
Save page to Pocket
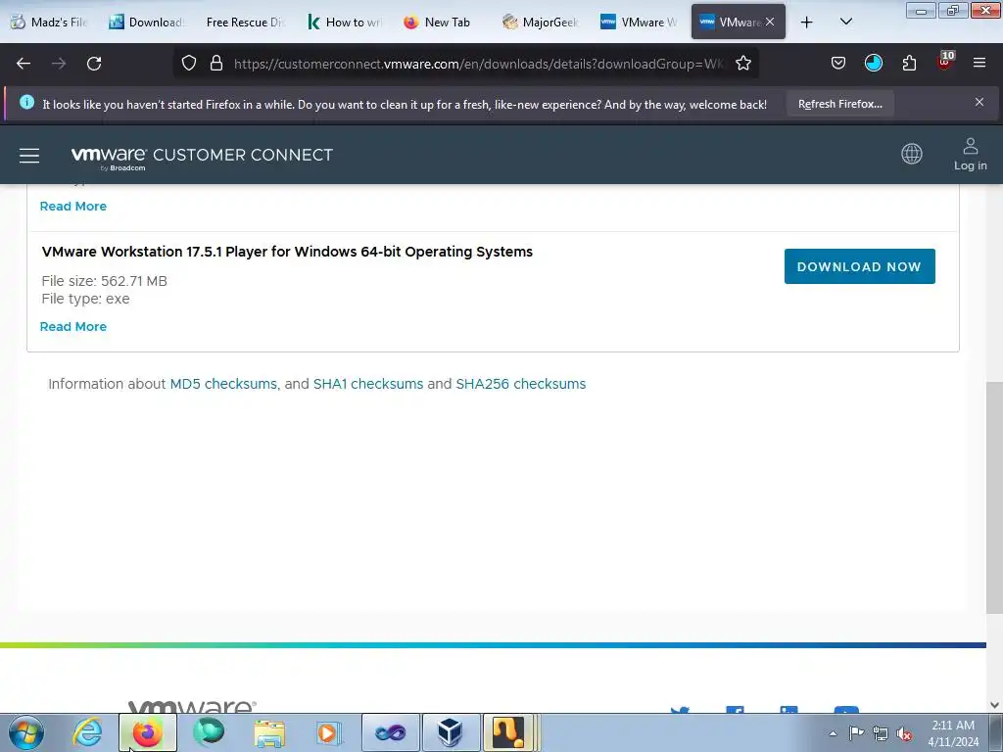click(838, 64)
